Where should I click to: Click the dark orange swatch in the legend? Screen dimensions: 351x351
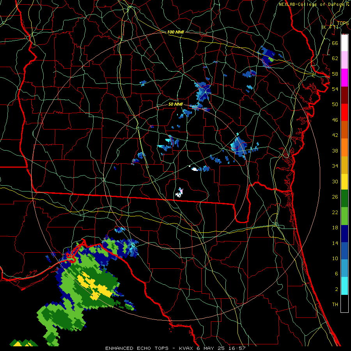(x=344, y=129)
